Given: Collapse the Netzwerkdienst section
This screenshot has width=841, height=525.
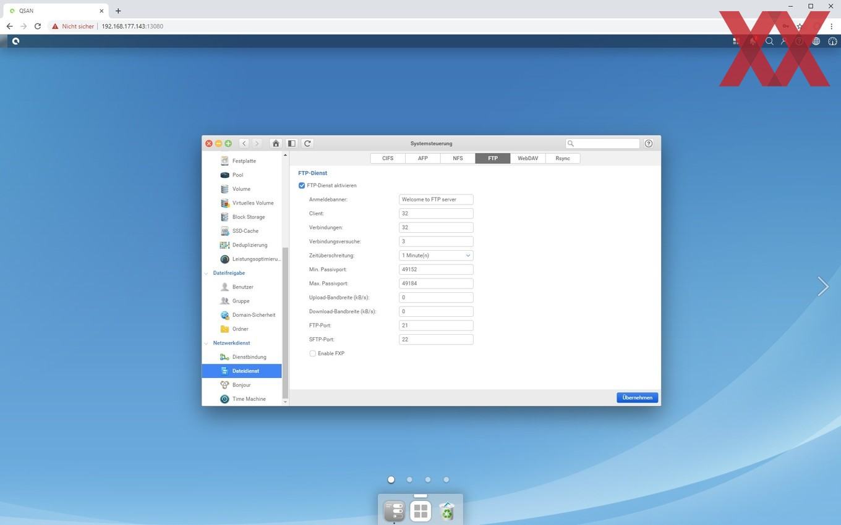Looking at the screenshot, I should point(207,343).
